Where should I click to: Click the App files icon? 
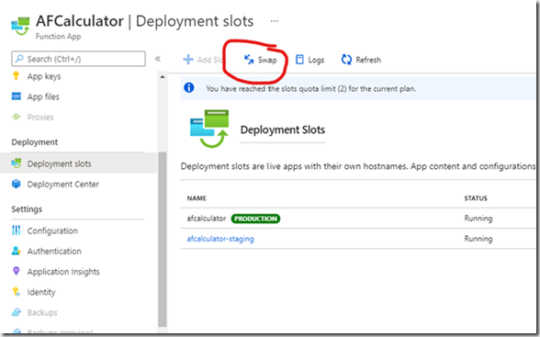[17, 96]
